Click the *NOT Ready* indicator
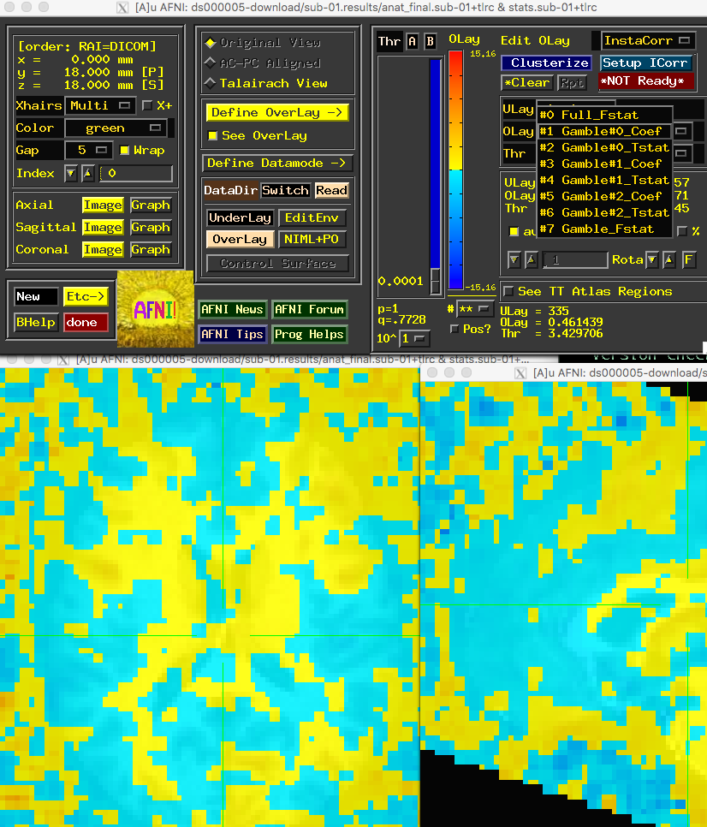Viewport: 707px width, 827px height. click(x=646, y=80)
